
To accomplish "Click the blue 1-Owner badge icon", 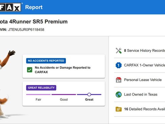I will coord(119,65).
